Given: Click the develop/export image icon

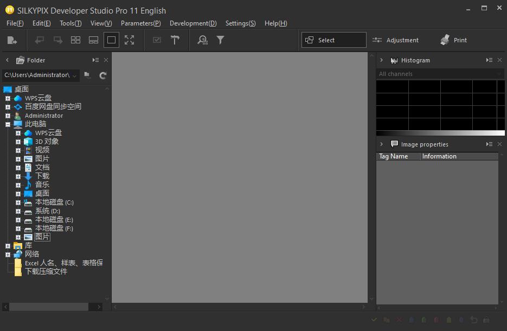Looking at the screenshot, I should 12,40.
